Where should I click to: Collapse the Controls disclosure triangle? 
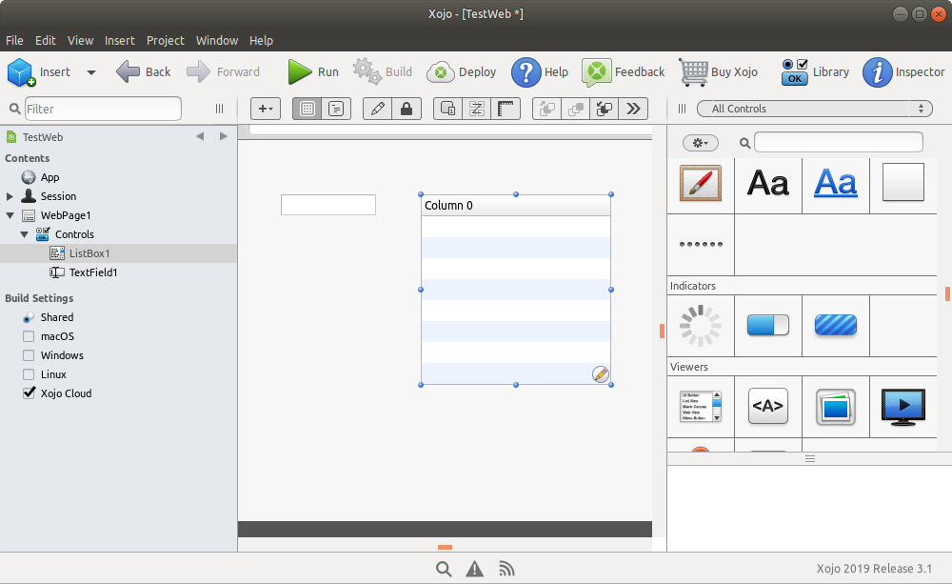click(25, 234)
